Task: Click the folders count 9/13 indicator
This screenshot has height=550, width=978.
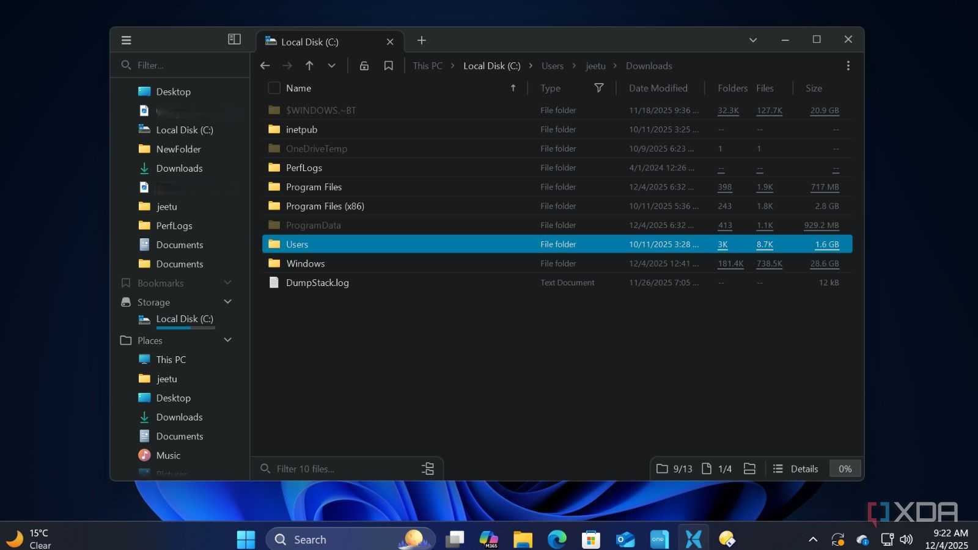Action: click(674, 469)
